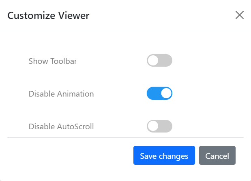Dismiss the dialog using the gray Cancel button
Viewport: 251px width, 181px height.
pos(217,156)
